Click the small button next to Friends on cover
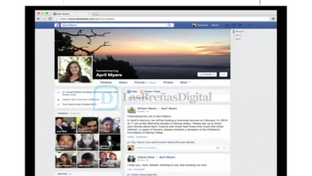Image resolution: width=312 pixels, height=176 pixels. [223, 75]
